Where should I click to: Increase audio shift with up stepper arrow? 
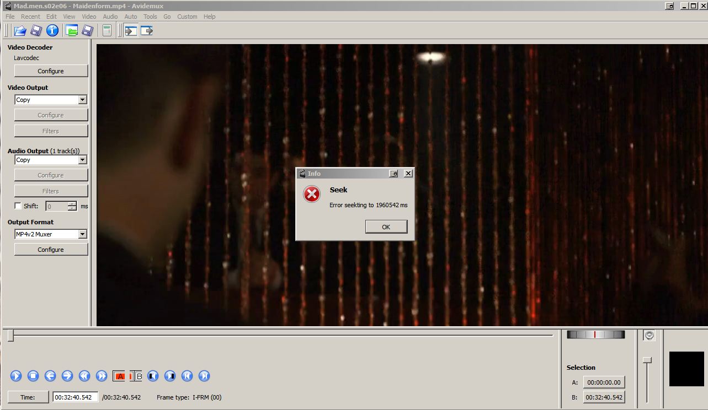click(72, 203)
